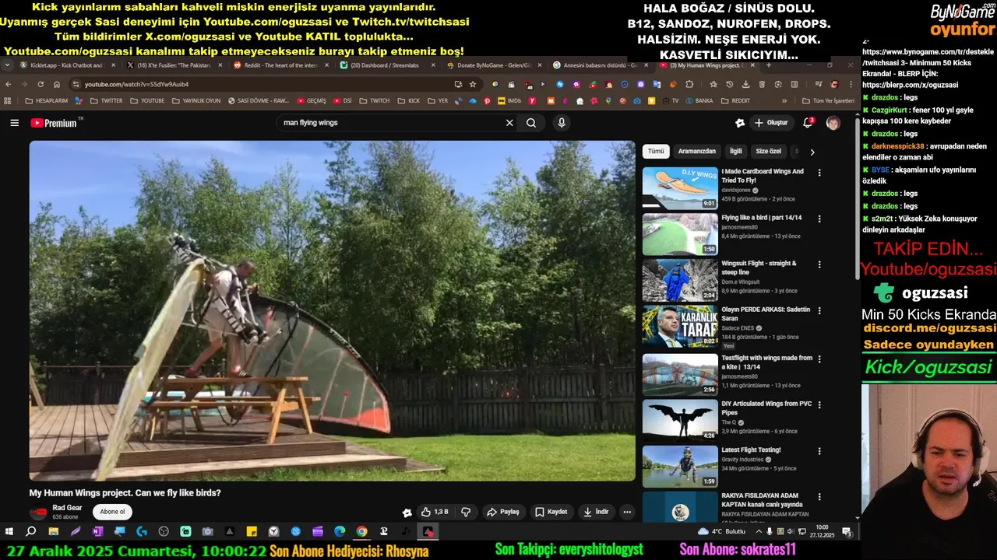Screen dimensions: 997x560
Task: Clear the search box with the X
Action: pos(509,123)
